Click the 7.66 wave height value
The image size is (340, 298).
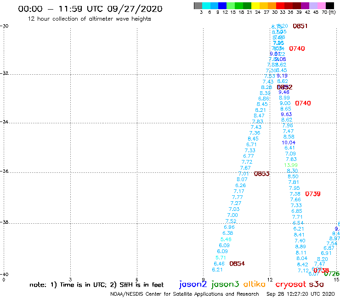[295, 199]
